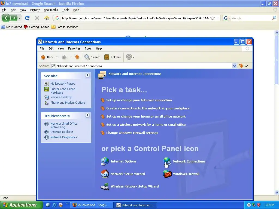
Task: Switch to the 'ie7 download - Googl...' taskbar button
Action: 91,205
